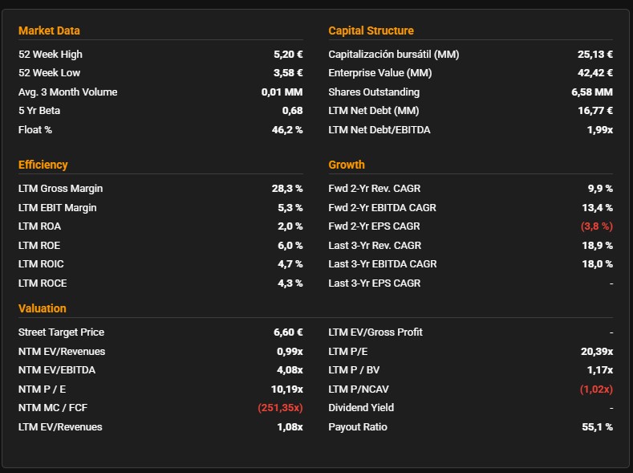
Task: Select the Growth section heading
Action: [x=347, y=165]
